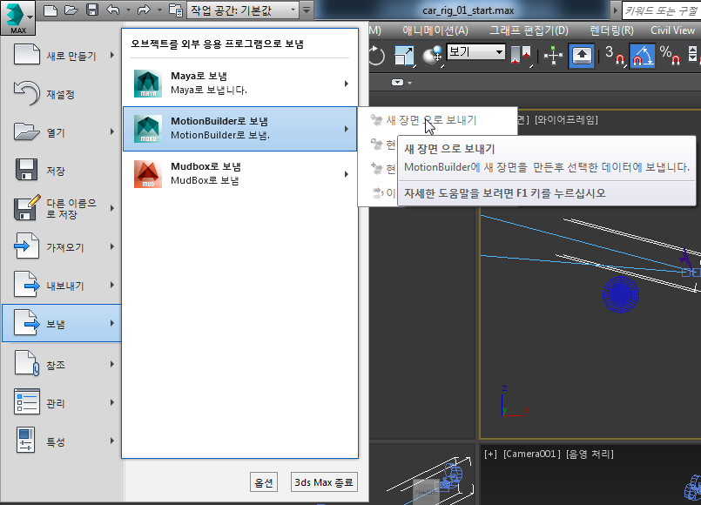
Task: Undo last action arrow in title bar
Action: pos(113,10)
